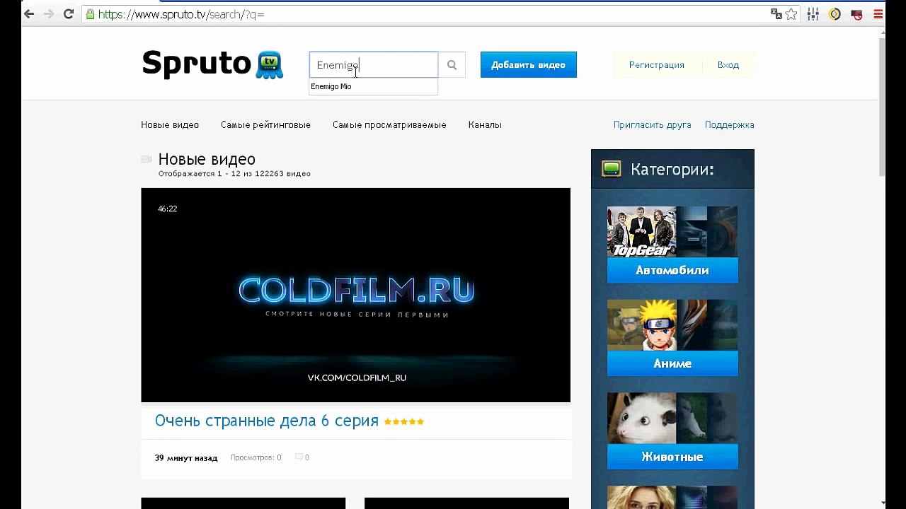Open the Поддержка link
Image resolution: width=906 pixels, height=509 pixels.
click(730, 125)
